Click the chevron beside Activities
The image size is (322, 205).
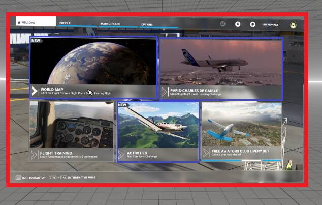[x=121, y=155]
